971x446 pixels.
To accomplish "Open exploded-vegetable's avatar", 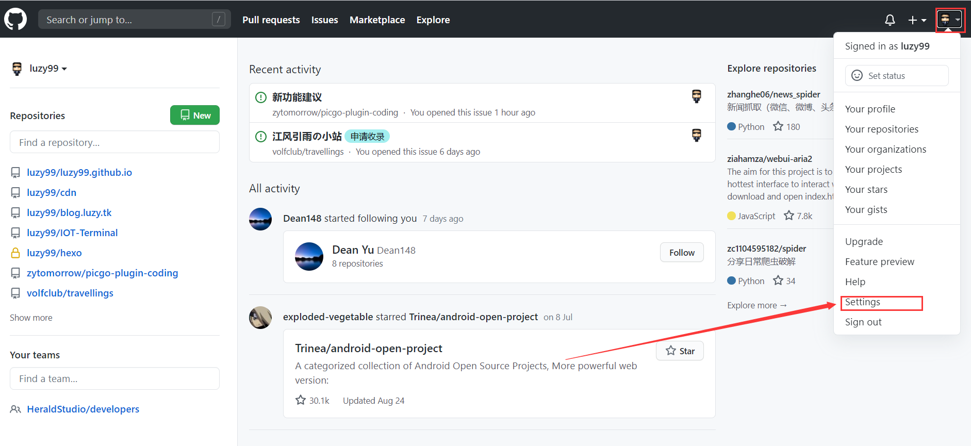I will [260, 318].
